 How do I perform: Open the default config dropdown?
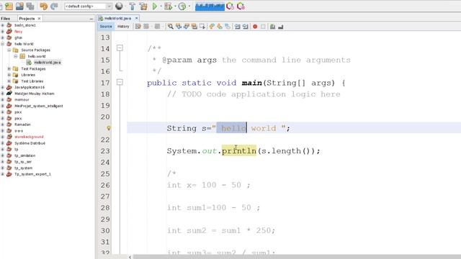88,6
